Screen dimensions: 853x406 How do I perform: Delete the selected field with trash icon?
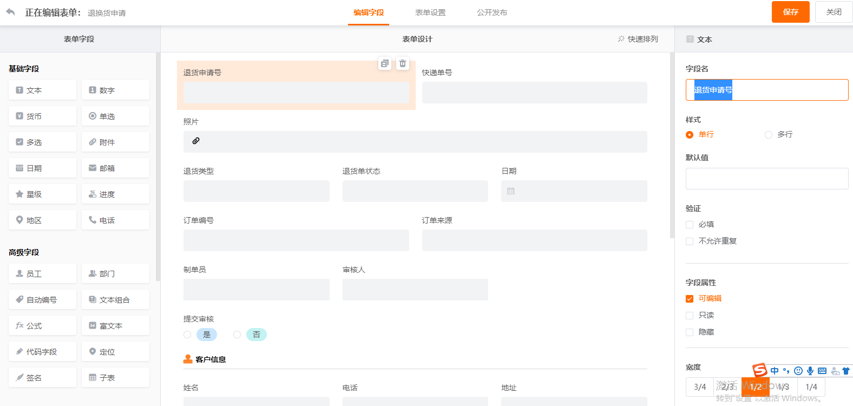pyautogui.click(x=403, y=63)
